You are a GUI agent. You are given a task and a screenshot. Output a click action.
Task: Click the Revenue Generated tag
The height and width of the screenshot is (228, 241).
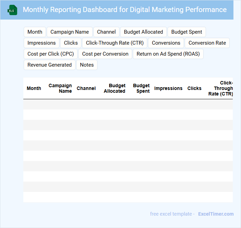pyautogui.click(x=49, y=65)
